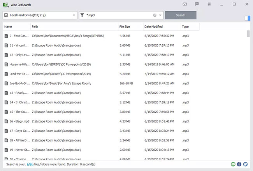Select file icon for Lead-Me-To
This screenshot has height=171, width=253.
(x=6, y=74)
